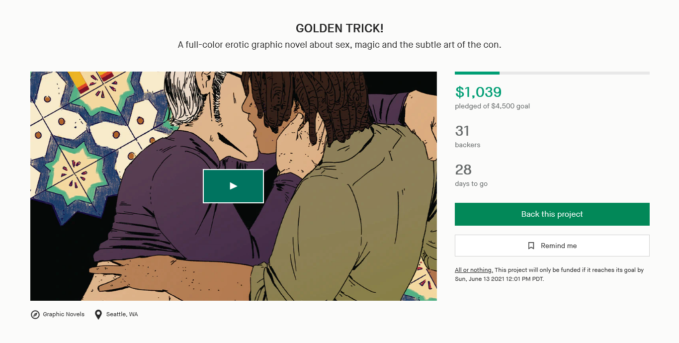The height and width of the screenshot is (343, 679).
Task: Click the GOLDEN TRICK! title
Action: 339,28
